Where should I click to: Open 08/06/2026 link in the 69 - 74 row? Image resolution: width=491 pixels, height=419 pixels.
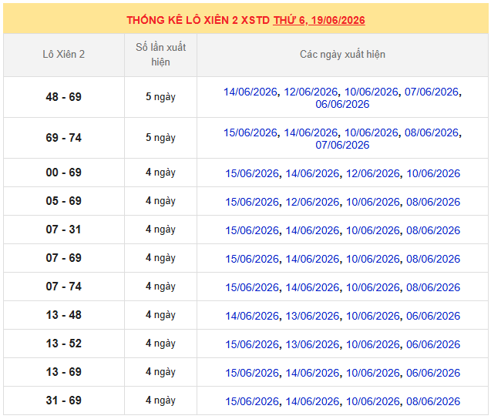[432, 132]
